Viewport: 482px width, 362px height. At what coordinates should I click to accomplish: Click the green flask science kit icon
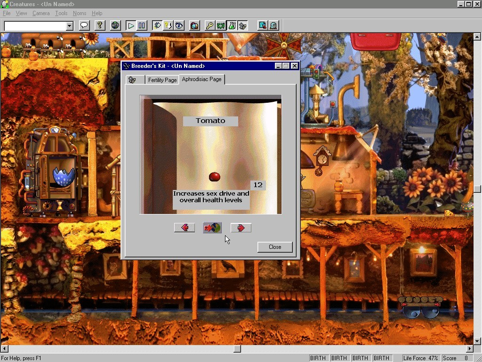point(232,25)
